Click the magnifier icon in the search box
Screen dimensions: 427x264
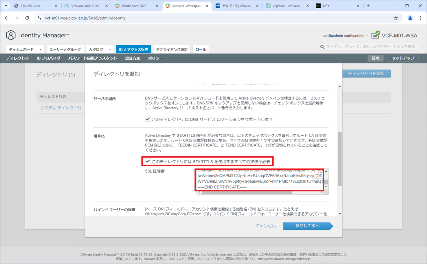(x=323, y=47)
